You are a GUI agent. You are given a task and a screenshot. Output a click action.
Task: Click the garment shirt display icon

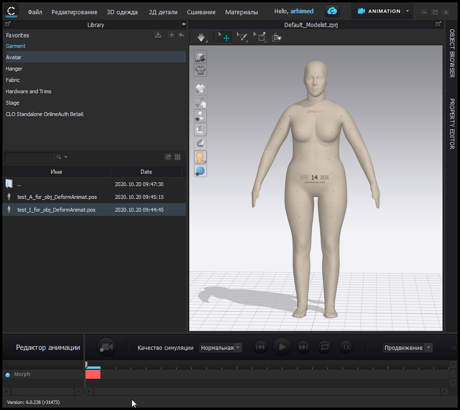[201, 71]
